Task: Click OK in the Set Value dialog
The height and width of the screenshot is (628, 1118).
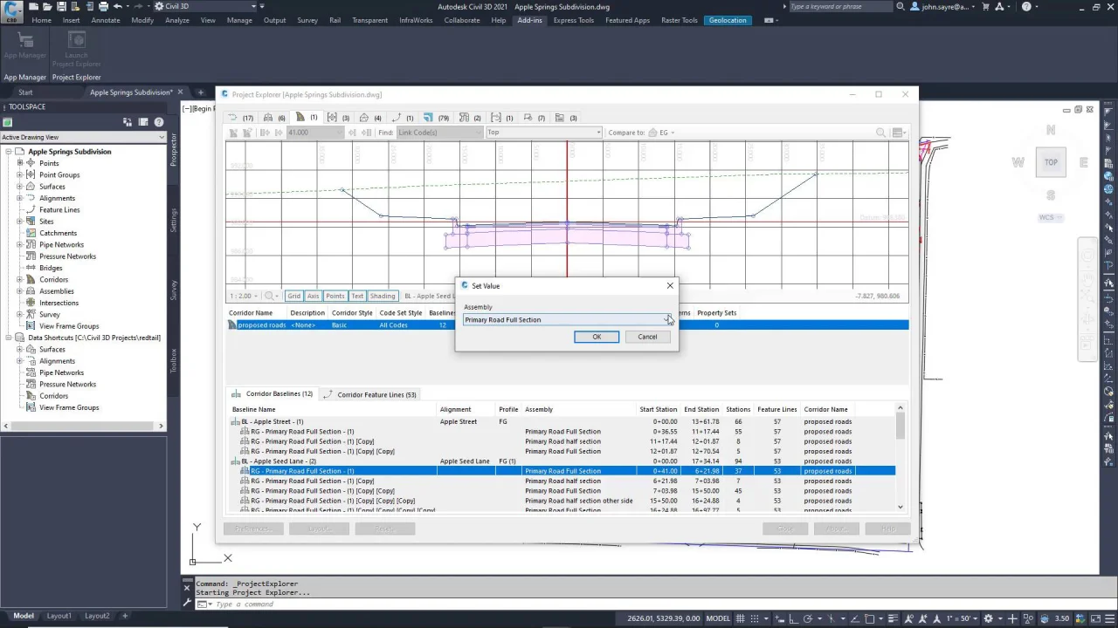Action: (x=597, y=337)
